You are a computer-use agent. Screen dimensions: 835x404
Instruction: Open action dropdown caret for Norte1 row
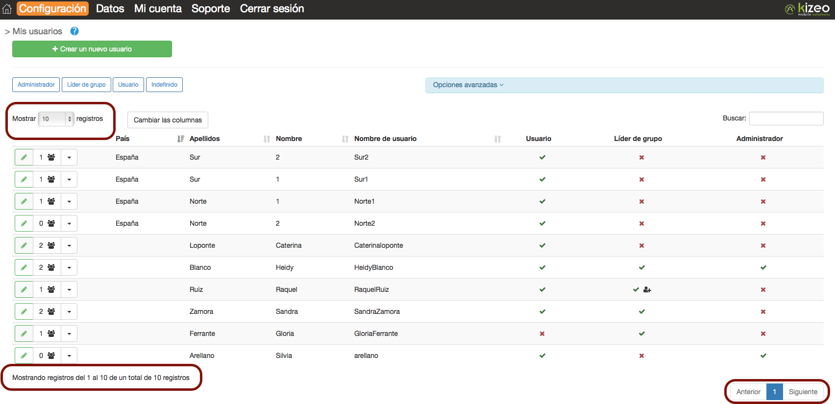[69, 201]
